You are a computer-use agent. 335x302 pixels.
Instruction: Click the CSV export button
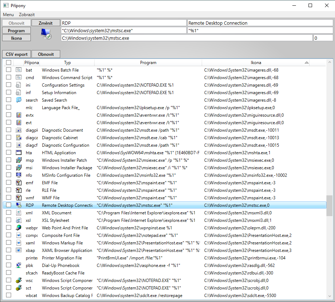(16, 54)
